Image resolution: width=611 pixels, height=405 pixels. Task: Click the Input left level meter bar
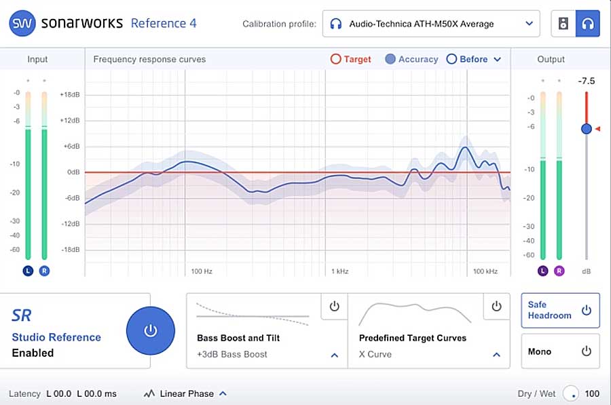pyautogui.click(x=28, y=176)
